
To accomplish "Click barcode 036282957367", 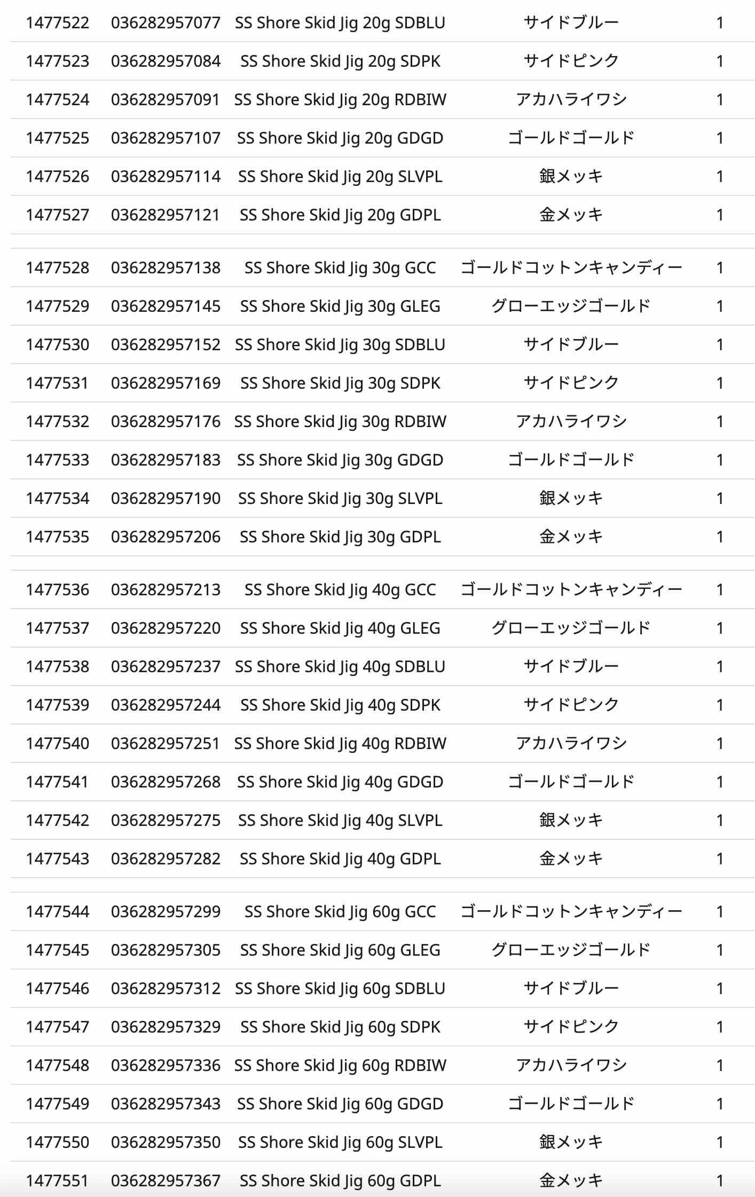I will pos(166,1180).
